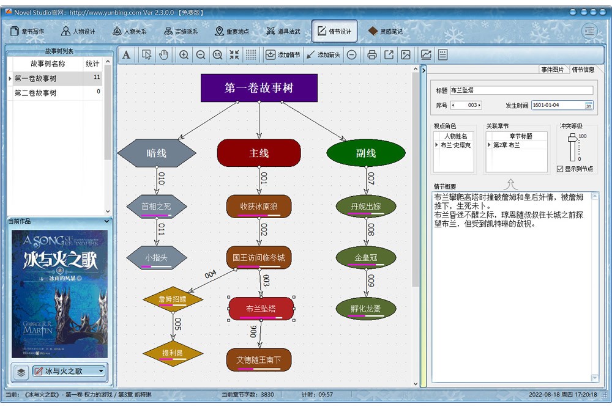Switch to the 事件图片 event picture tab
The height and width of the screenshot is (407, 612).
pos(553,70)
